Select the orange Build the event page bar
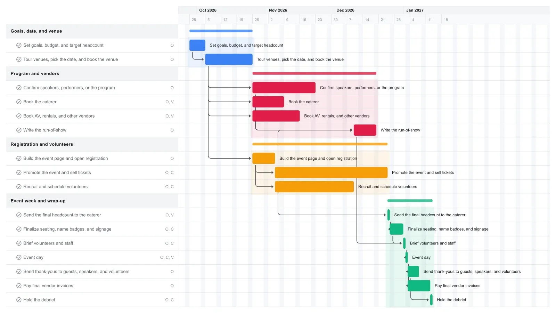This screenshot has width=556, height=313. click(264, 158)
